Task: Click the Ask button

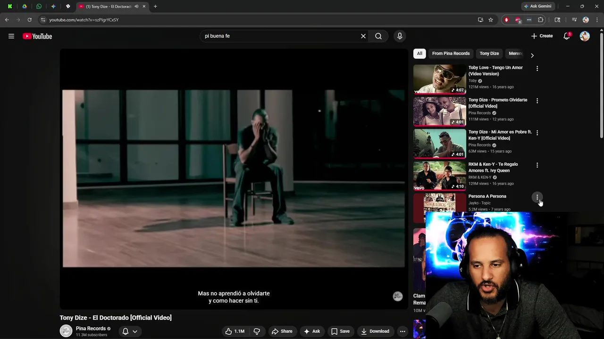Action: pyautogui.click(x=312, y=331)
